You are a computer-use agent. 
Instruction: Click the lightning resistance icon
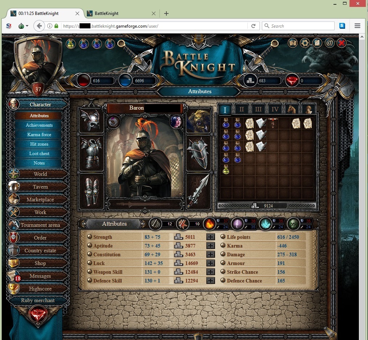pyautogui.click(x=237, y=224)
